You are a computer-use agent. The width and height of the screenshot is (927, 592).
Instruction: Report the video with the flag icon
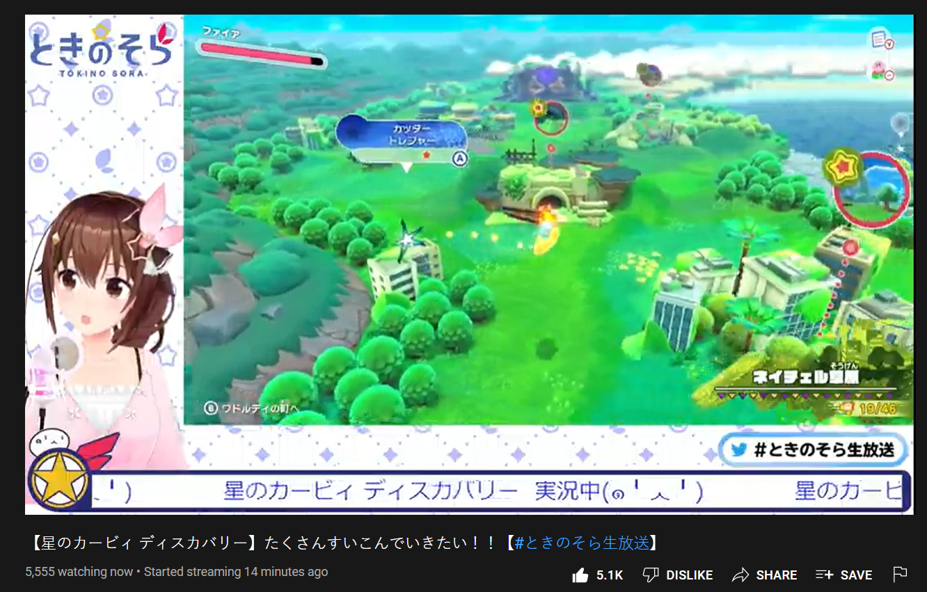pyautogui.click(x=900, y=574)
